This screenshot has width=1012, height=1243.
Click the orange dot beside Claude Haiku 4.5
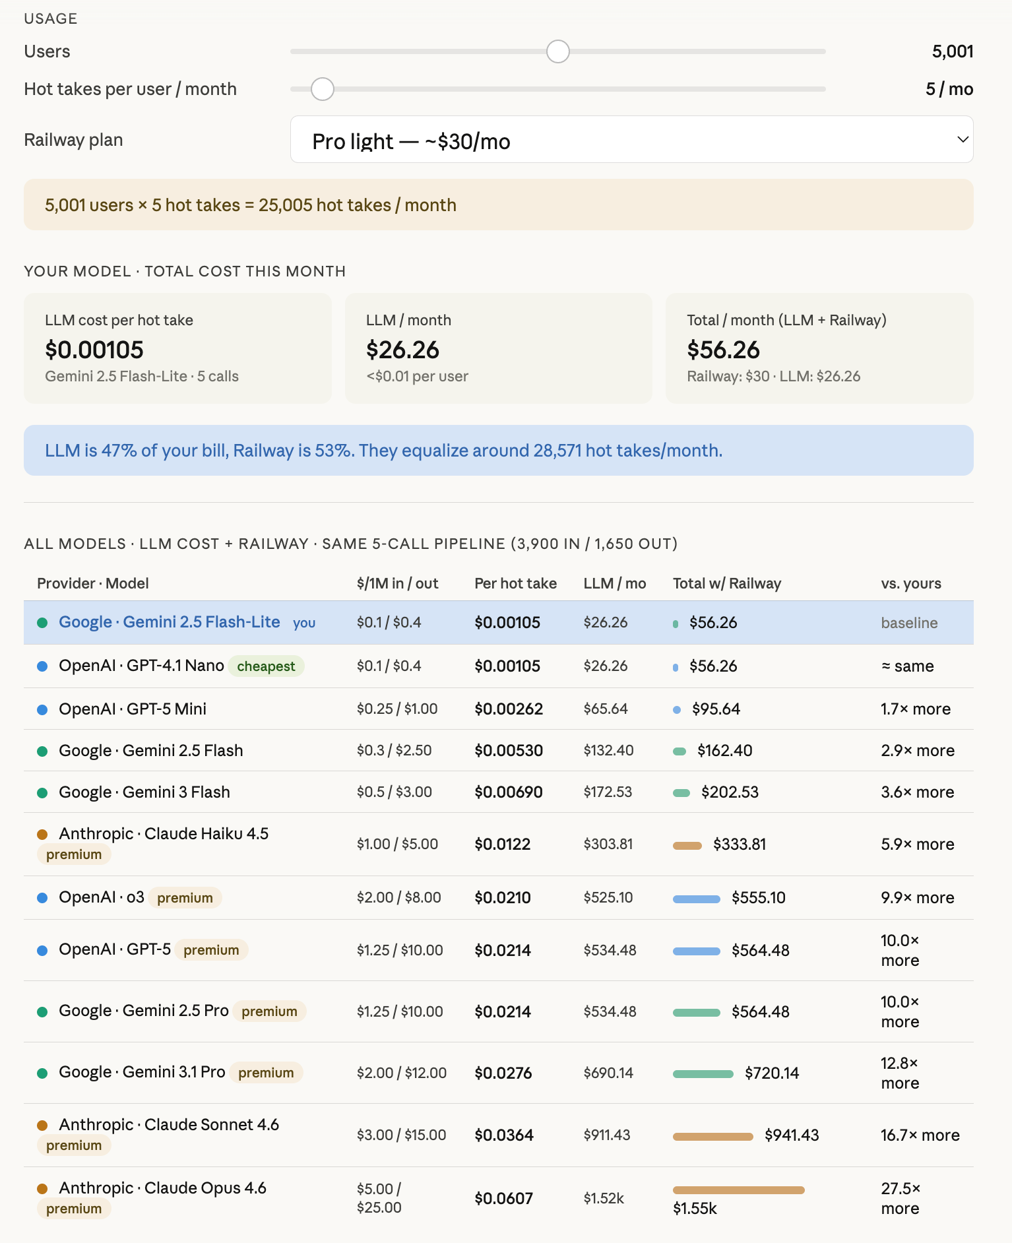click(x=42, y=835)
